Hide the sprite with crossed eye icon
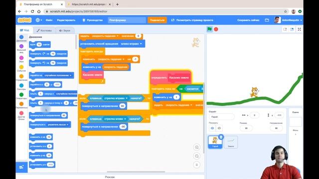 click(219, 128)
